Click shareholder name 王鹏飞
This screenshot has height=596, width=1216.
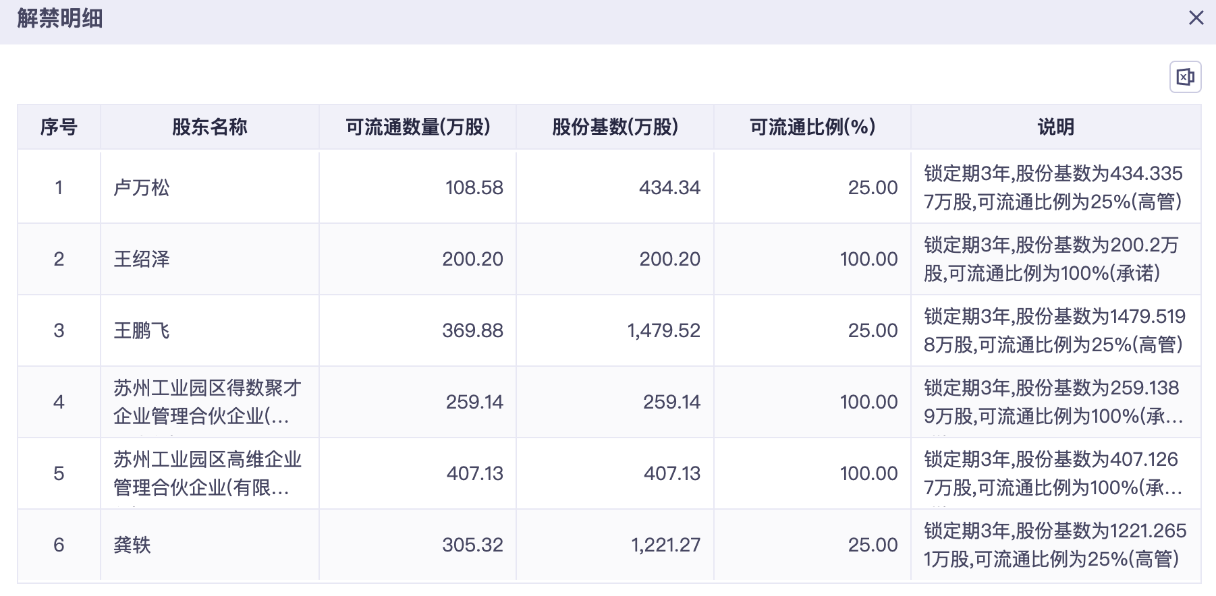coord(142,330)
